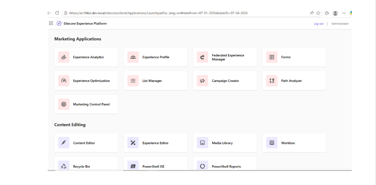Image resolution: width=376 pixels, height=185 pixels.
Task: Open the Path Analyzer label
Action: 292,81
